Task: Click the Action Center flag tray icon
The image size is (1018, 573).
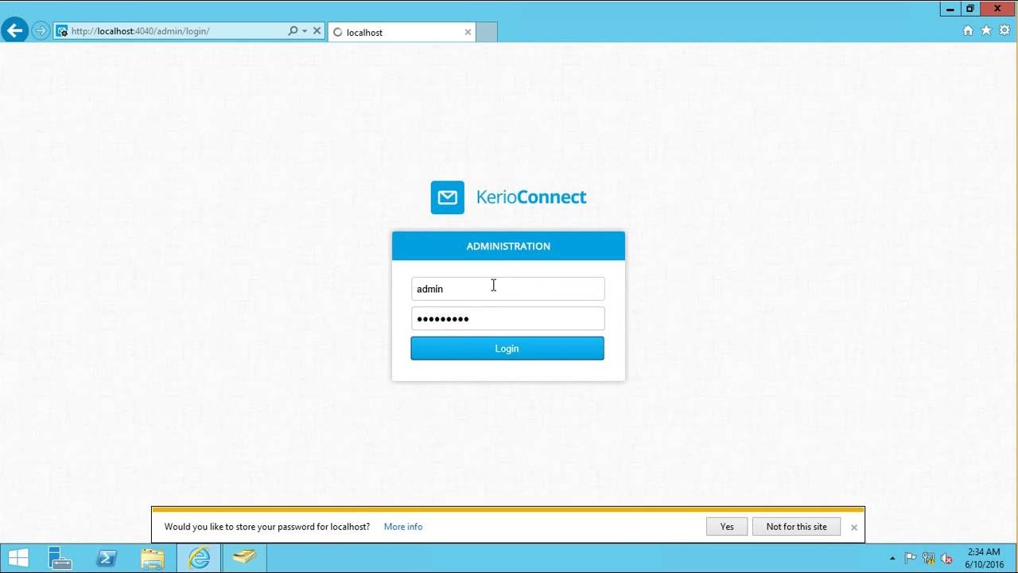Action: 911,559
